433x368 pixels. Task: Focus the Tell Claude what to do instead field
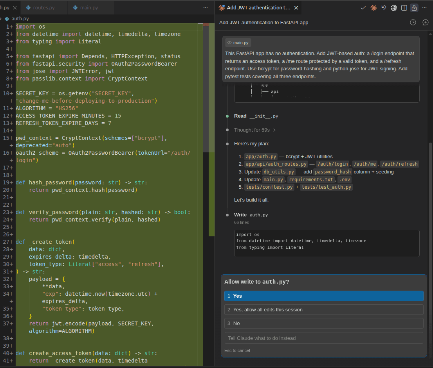(x=324, y=337)
